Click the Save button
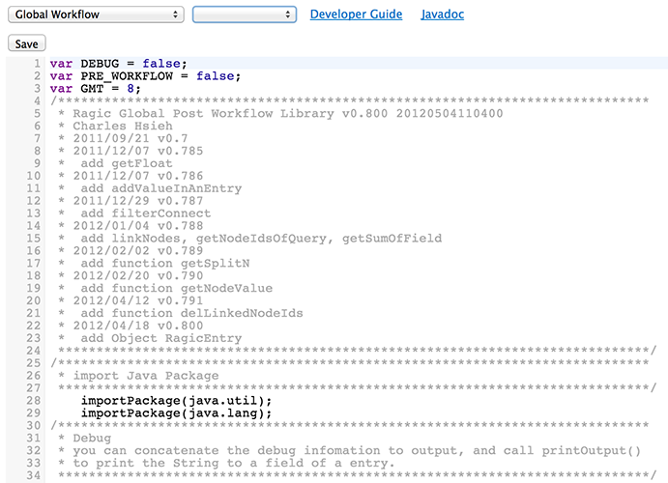This screenshot has width=668, height=483. pos(26,43)
